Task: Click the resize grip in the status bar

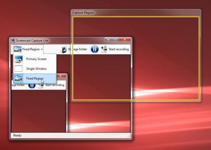Action: tap(129, 136)
